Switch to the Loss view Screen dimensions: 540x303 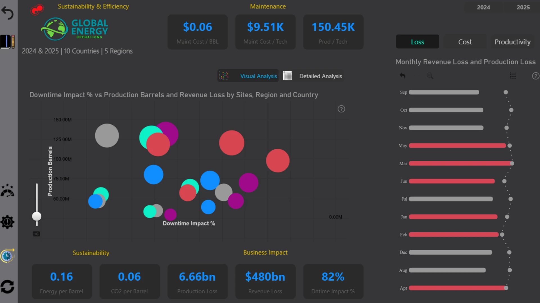coord(417,42)
